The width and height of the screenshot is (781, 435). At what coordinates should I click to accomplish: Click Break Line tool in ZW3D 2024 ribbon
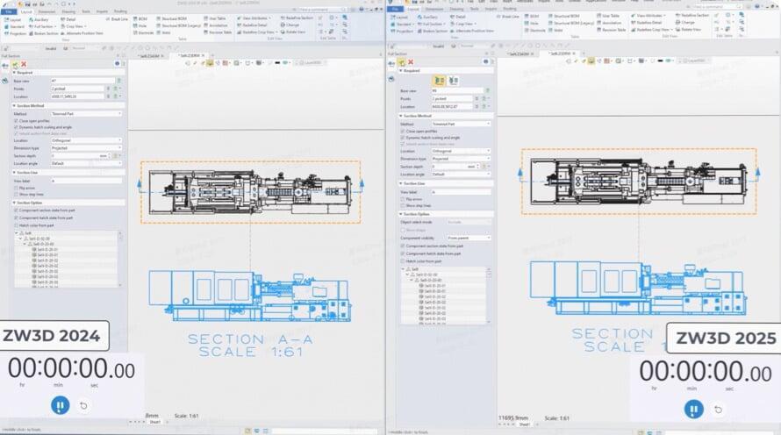pos(117,19)
